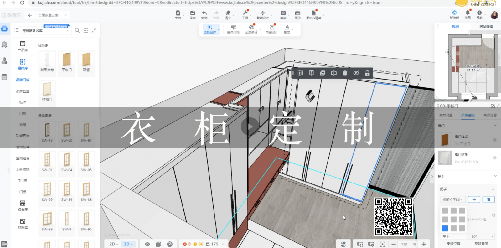Switch to the 参数设置 tab
501x248 pixels.
pos(446,115)
